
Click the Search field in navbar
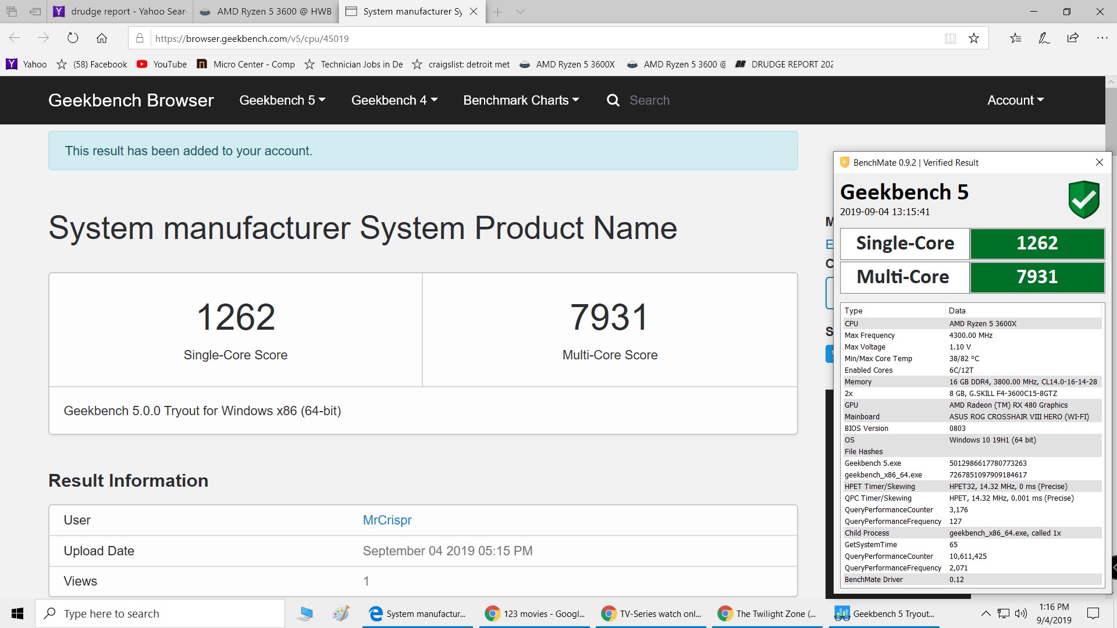[649, 100]
